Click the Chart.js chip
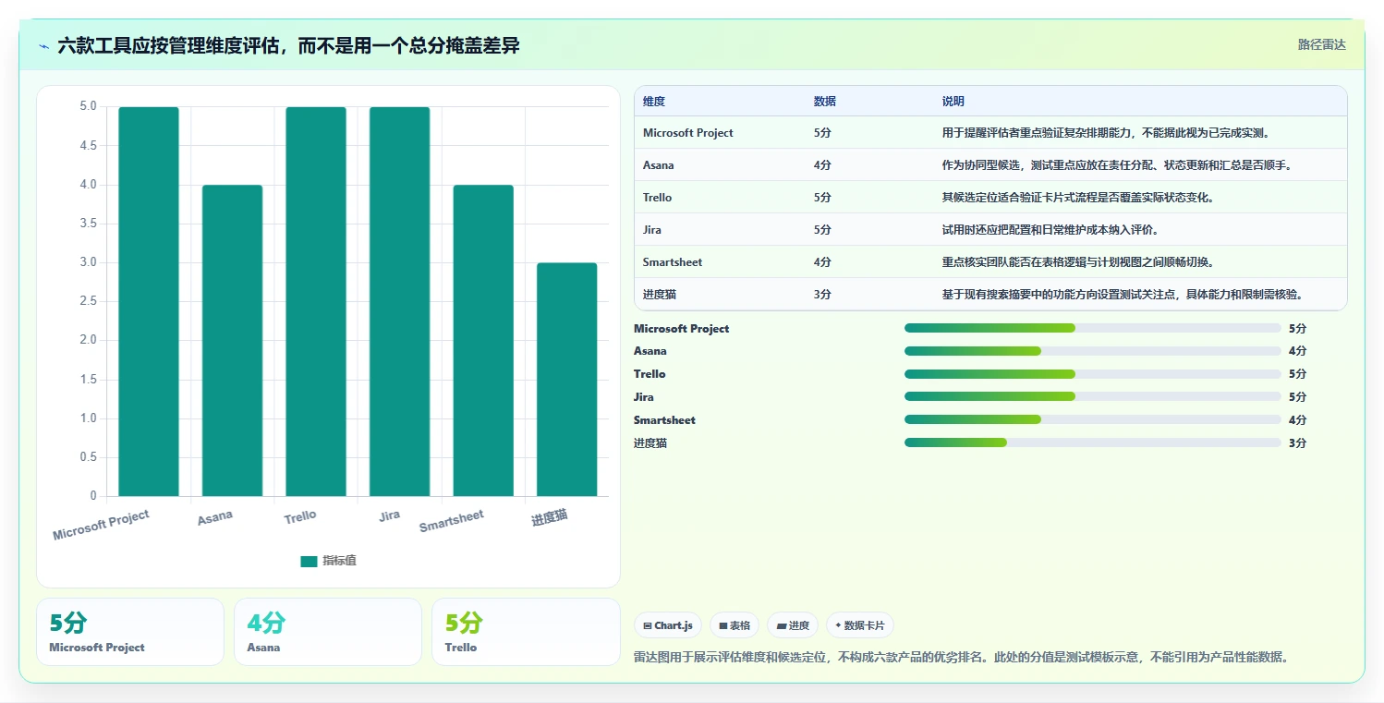The image size is (1384, 703). pos(668,625)
